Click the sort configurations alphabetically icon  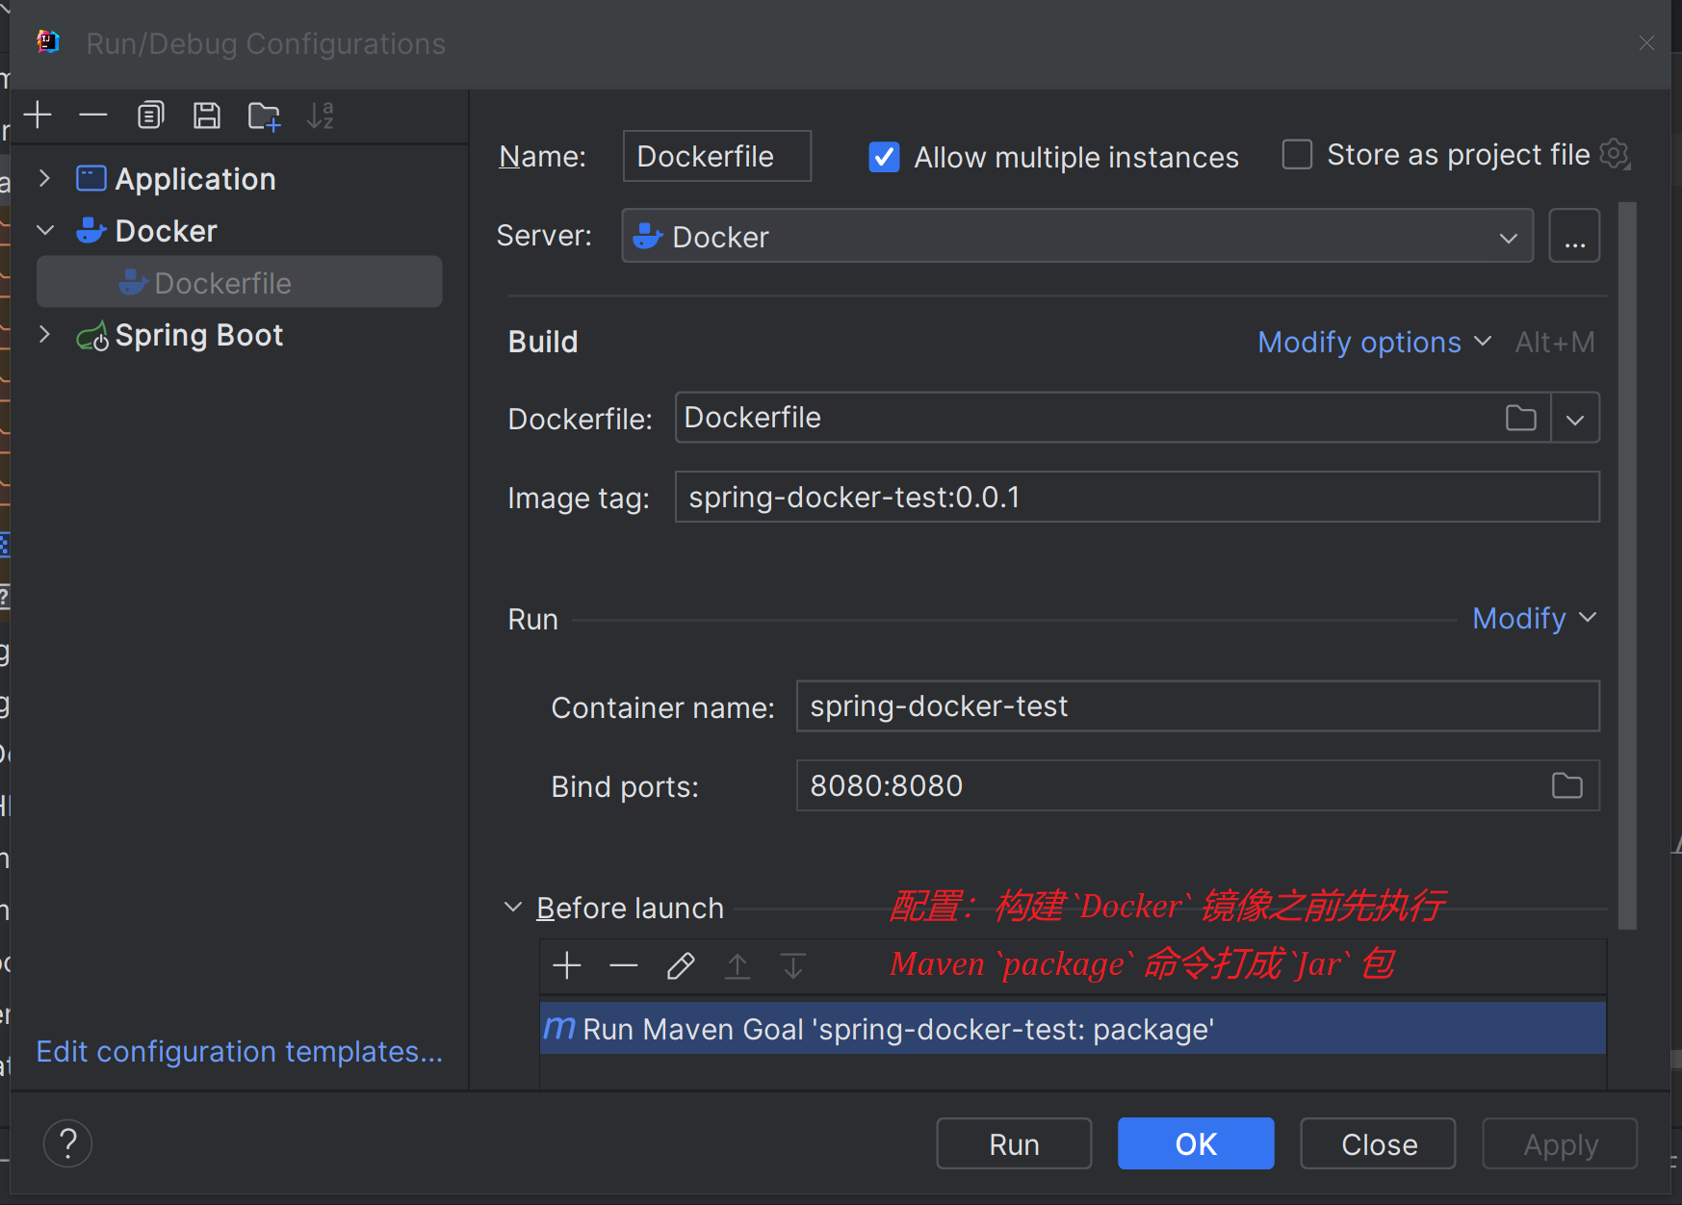click(x=320, y=116)
